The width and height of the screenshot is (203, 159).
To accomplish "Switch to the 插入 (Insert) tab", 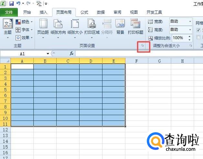I will [43, 12].
